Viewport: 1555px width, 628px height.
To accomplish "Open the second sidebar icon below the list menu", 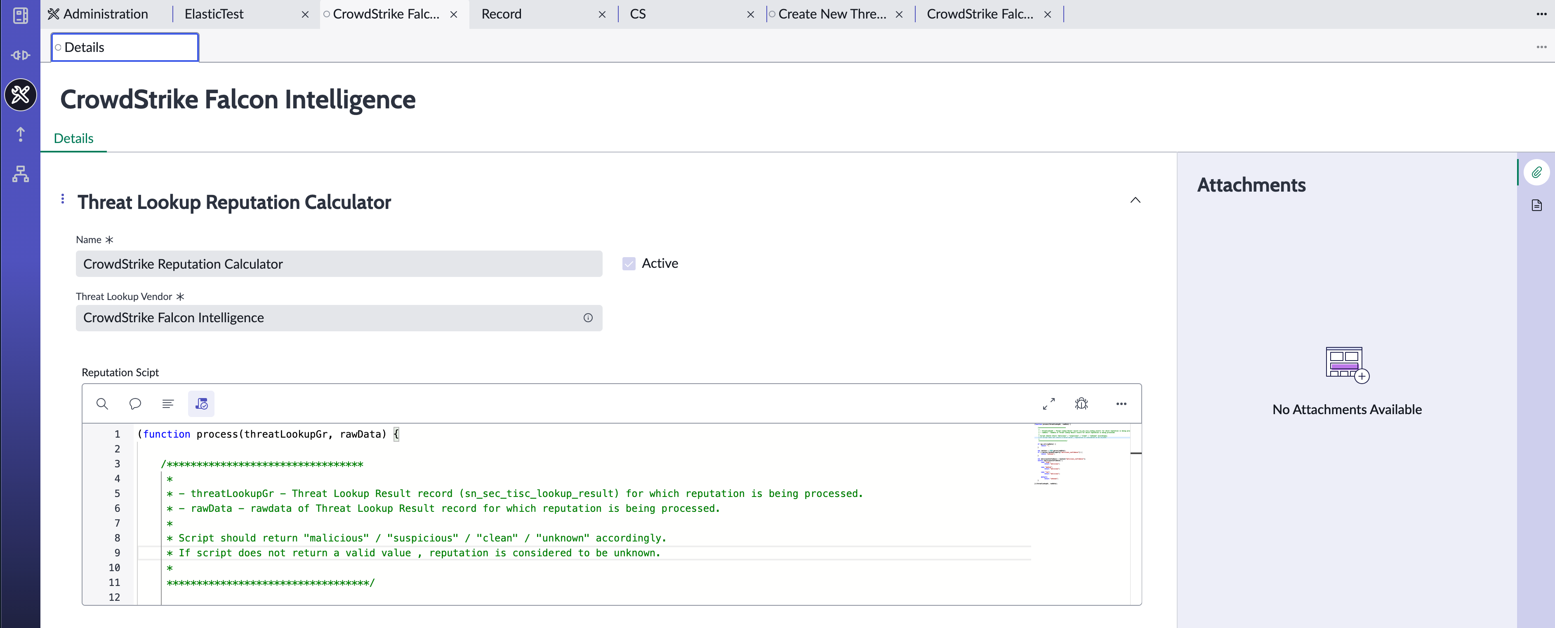I will click(21, 55).
